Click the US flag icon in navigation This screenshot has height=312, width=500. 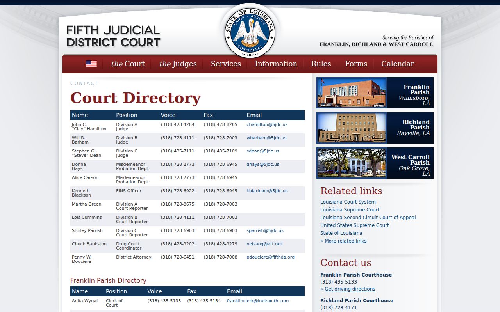(x=91, y=64)
